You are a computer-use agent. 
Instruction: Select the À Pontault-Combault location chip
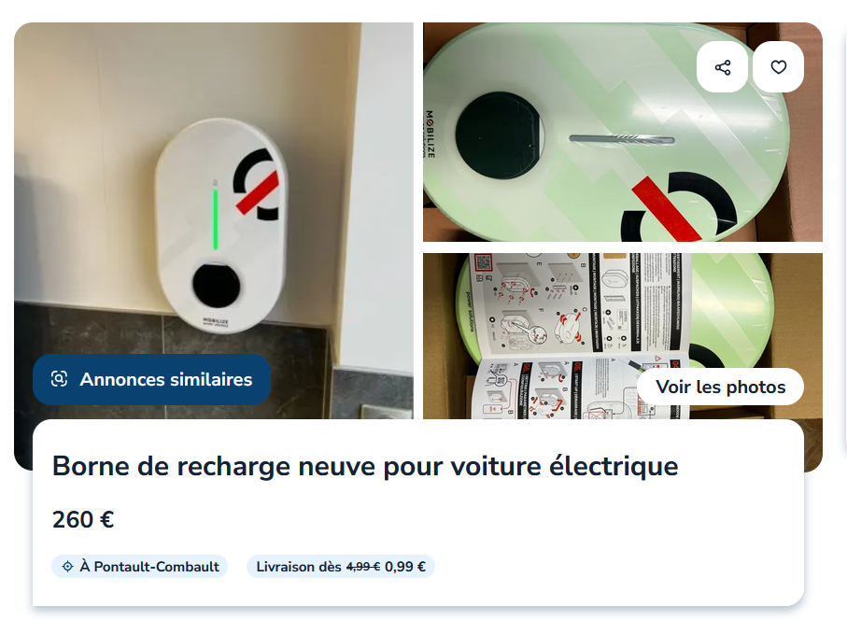coord(139,567)
